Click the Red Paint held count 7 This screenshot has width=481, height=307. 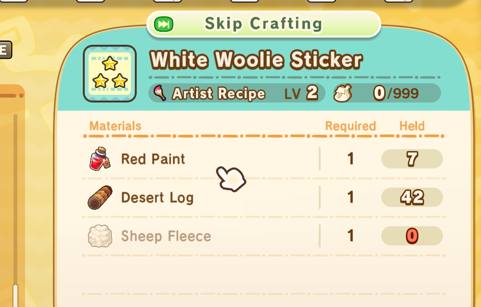pyautogui.click(x=412, y=159)
